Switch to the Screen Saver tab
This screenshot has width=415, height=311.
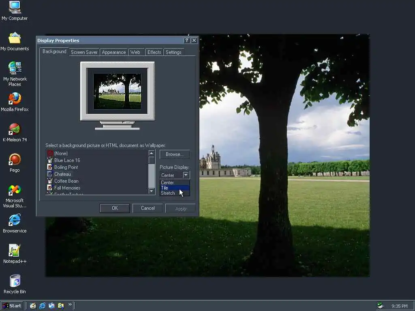point(84,52)
